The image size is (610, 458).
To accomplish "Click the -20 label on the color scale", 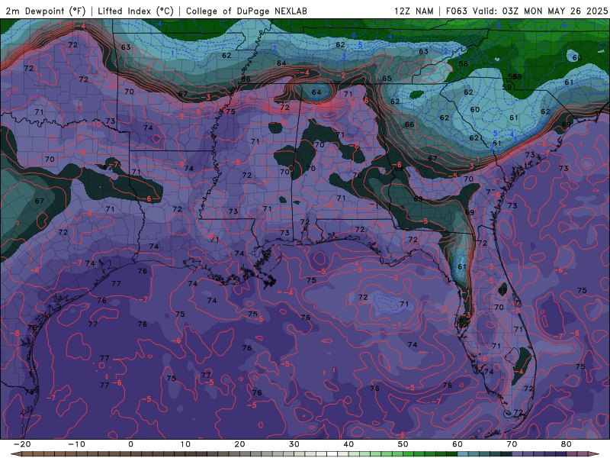I will tap(22, 444).
